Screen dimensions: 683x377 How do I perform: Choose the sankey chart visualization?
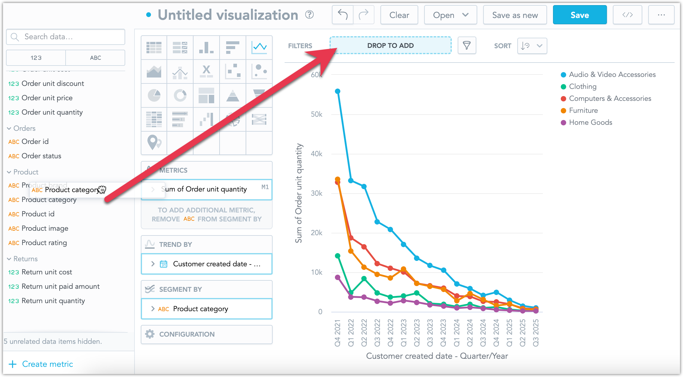[259, 119]
